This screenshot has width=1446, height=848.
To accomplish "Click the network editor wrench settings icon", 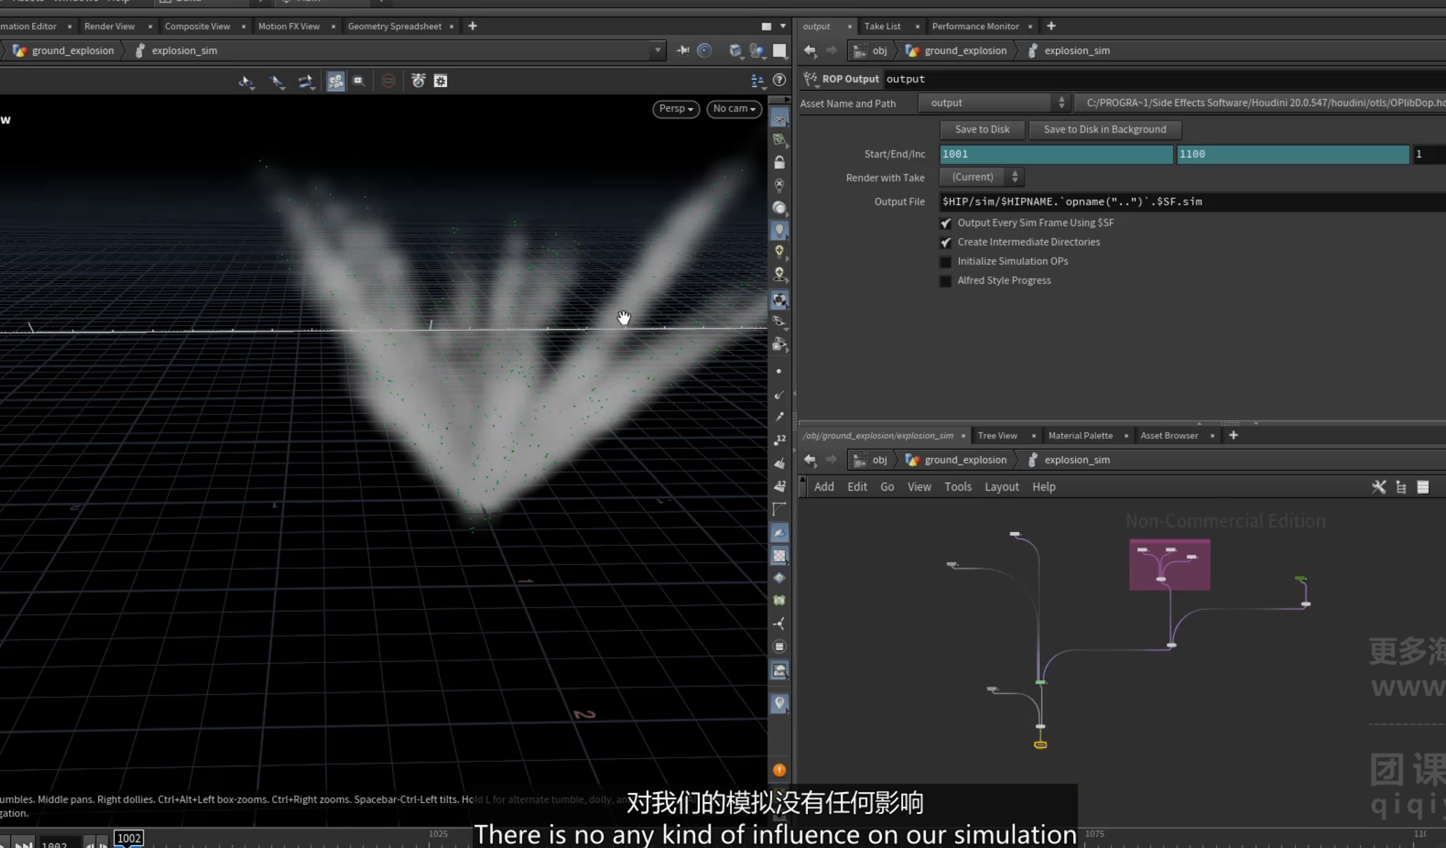I will point(1378,487).
